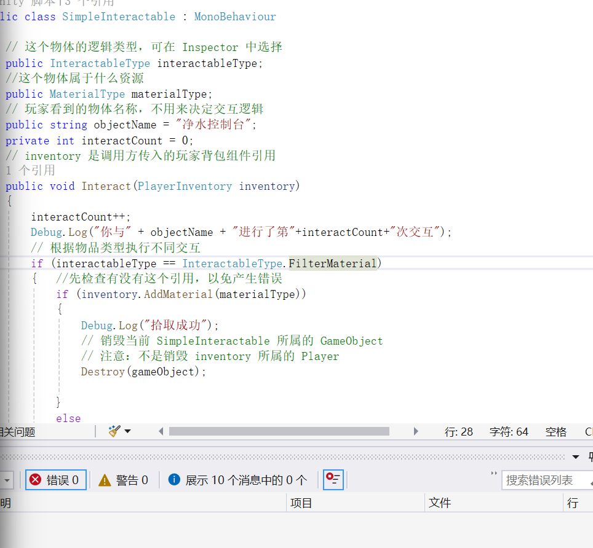Click the comment 根据物品类型执行不同交互
593x548 pixels.
[x=116, y=248]
